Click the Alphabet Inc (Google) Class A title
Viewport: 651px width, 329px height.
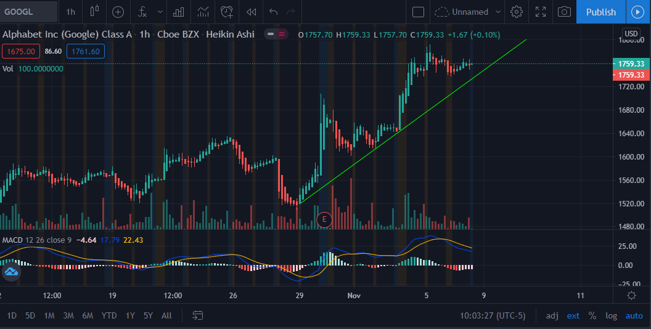(67, 35)
